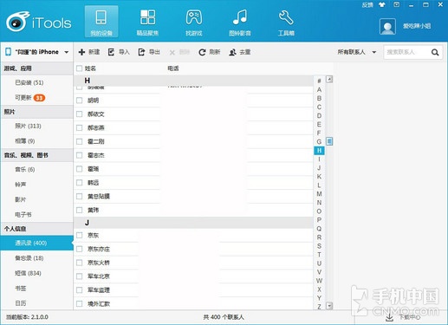
Task: Click the phone icon beside the device name
Action: click(8, 52)
